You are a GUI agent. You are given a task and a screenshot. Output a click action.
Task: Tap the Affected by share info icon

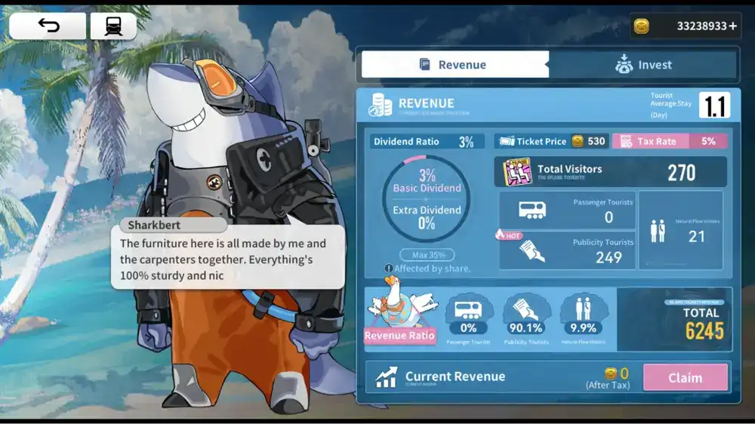coord(389,269)
